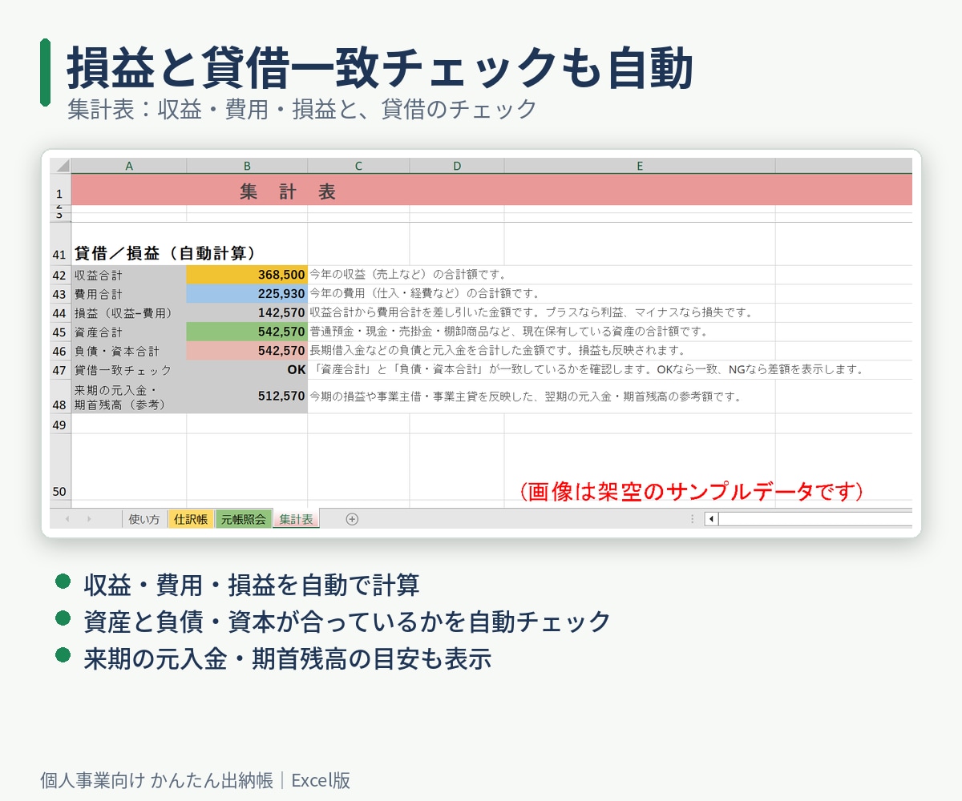This screenshot has height=801, width=962.
Task: Select column C header
Action: tap(358, 166)
